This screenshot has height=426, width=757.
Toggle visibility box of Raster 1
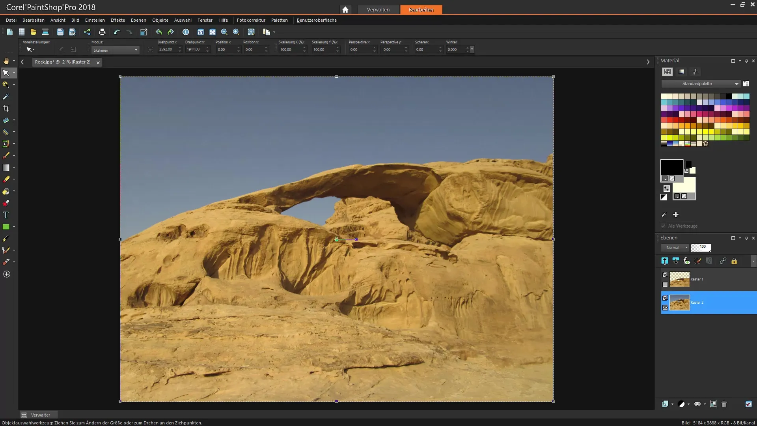click(665, 284)
